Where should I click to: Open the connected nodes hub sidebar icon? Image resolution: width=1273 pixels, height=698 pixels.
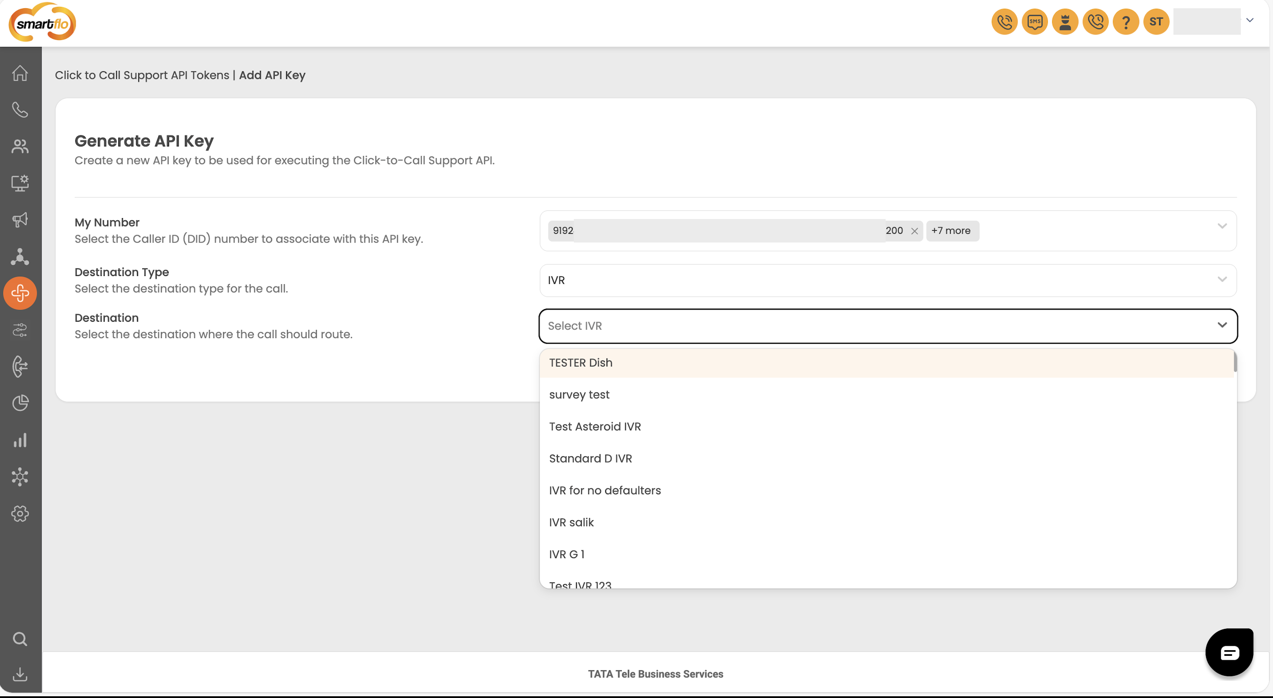pyautogui.click(x=20, y=477)
